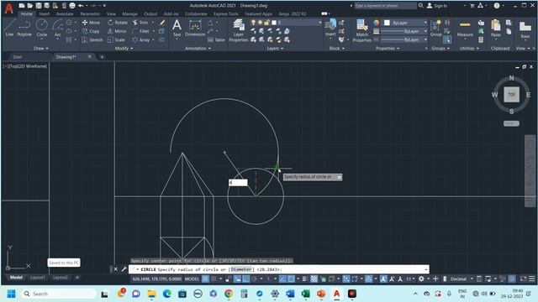This screenshot has width=538, height=302.
Task: Click the Erase tool in Modify panel
Action: 162,23
